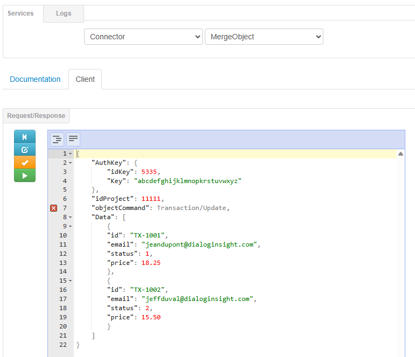Click the "TX-1001" id value
The image size is (415, 357).
point(147,235)
